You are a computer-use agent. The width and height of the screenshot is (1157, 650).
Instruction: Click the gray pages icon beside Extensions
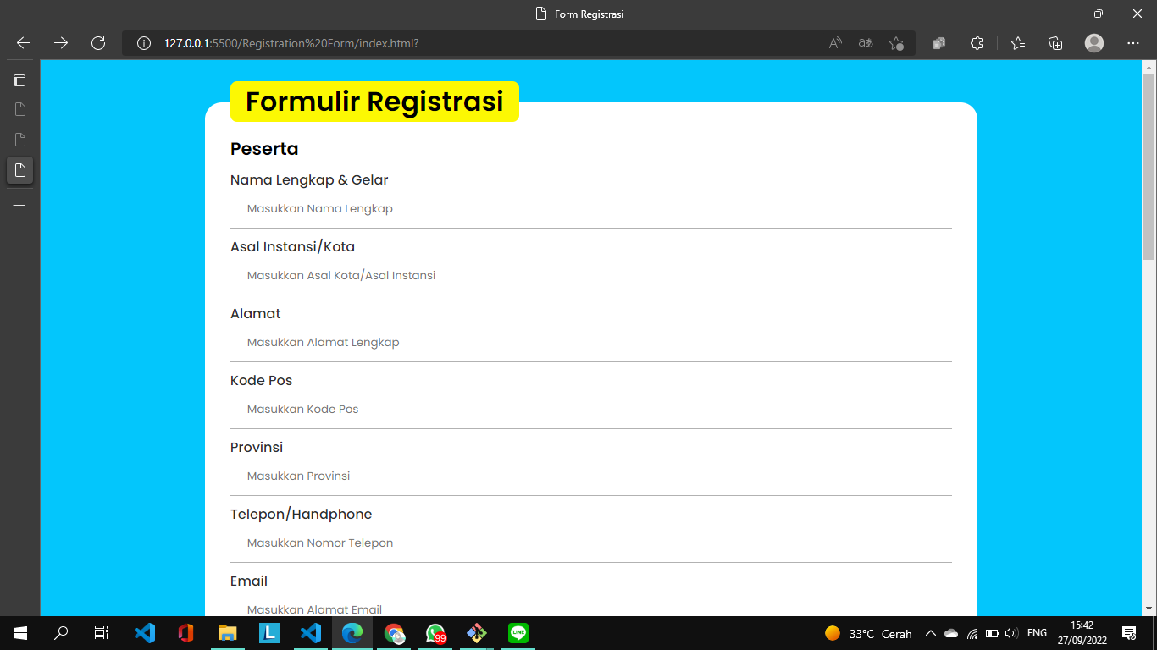click(938, 43)
